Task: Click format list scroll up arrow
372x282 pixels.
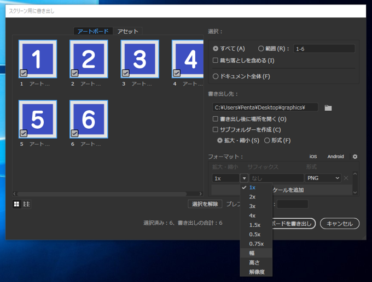Action: pyautogui.click(x=355, y=174)
